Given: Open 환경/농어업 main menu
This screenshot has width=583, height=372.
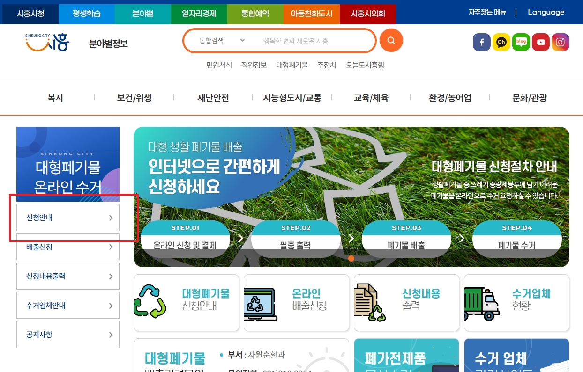Looking at the screenshot, I should (450, 98).
